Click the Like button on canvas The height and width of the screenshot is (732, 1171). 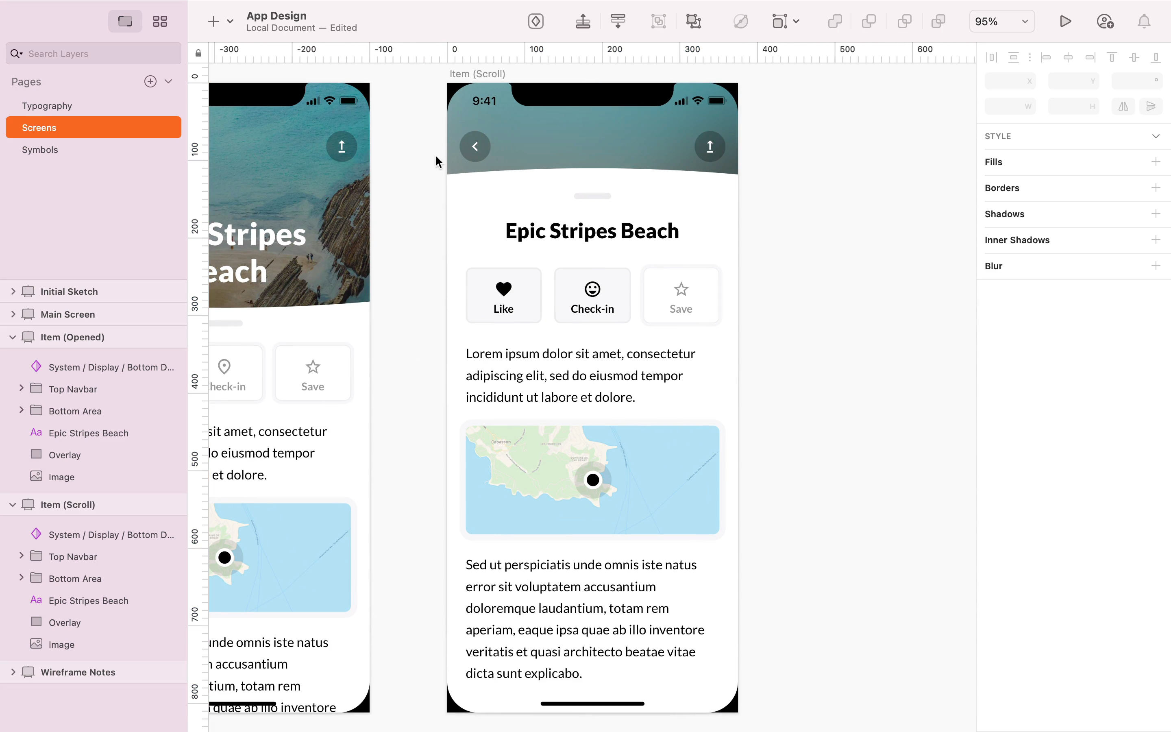click(503, 296)
